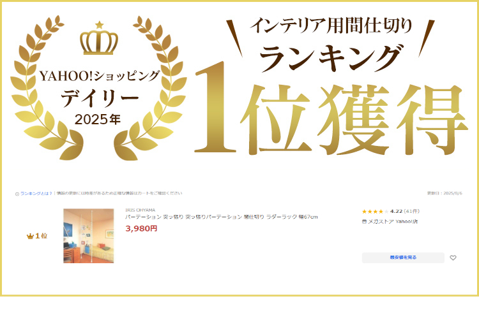Open the ランキングとは？ link
Viewport: 479px width, 311px height.
point(36,194)
